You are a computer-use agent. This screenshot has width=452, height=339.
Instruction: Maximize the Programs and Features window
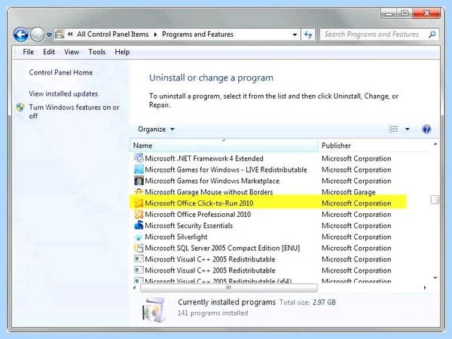[x=405, y=14]
